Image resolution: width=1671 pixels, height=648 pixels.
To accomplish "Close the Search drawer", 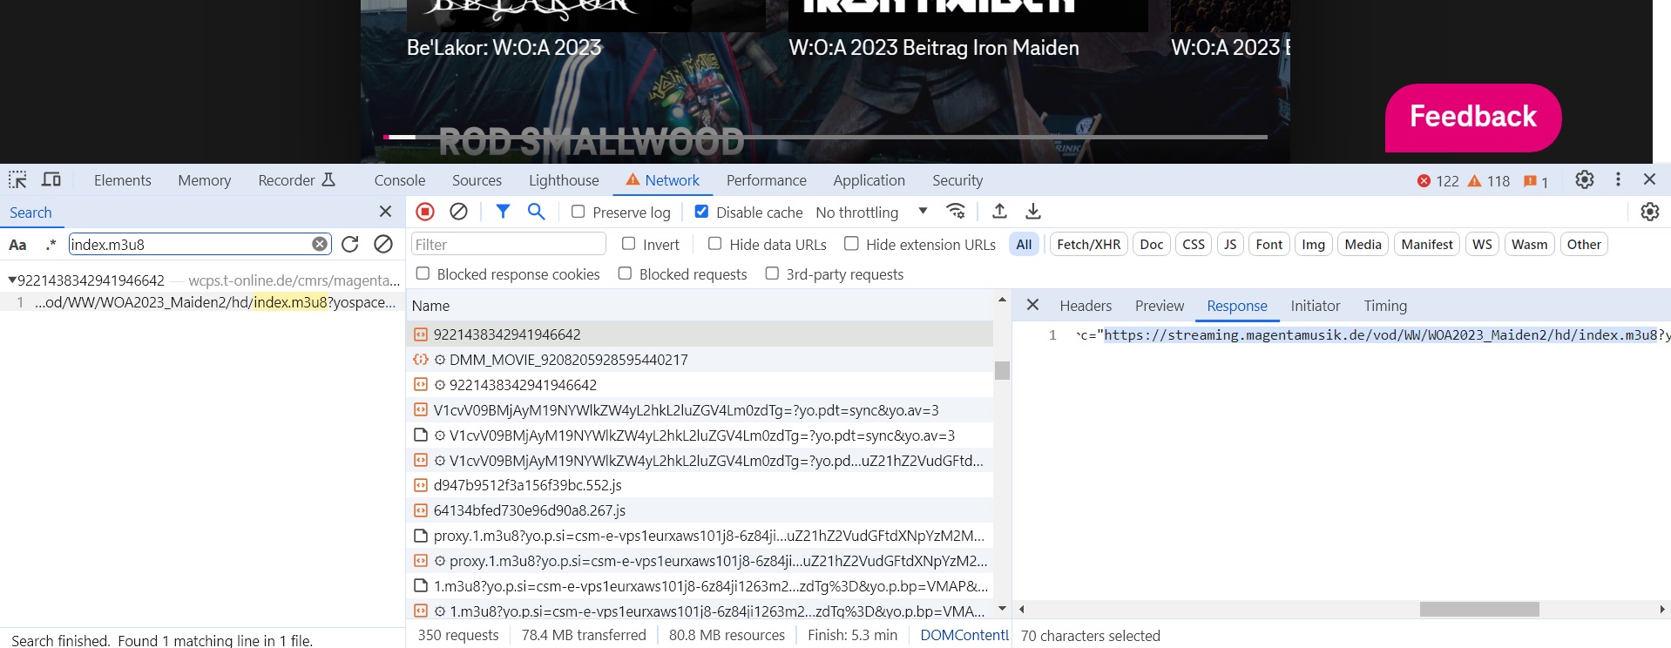I will [386, 212].
